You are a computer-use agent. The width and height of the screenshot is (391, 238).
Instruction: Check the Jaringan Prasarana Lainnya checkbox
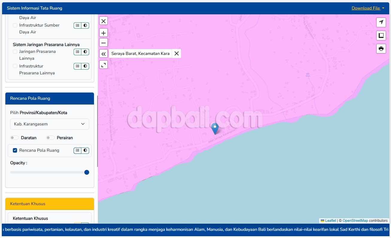pos(15,52)
